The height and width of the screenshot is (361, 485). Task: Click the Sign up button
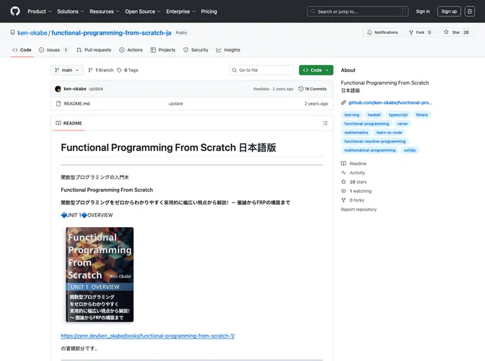449,11
